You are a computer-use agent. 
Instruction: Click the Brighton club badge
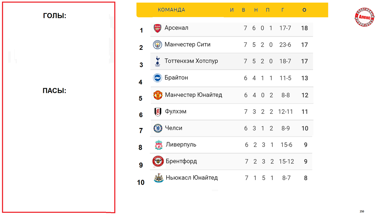(x=157, y=78)
